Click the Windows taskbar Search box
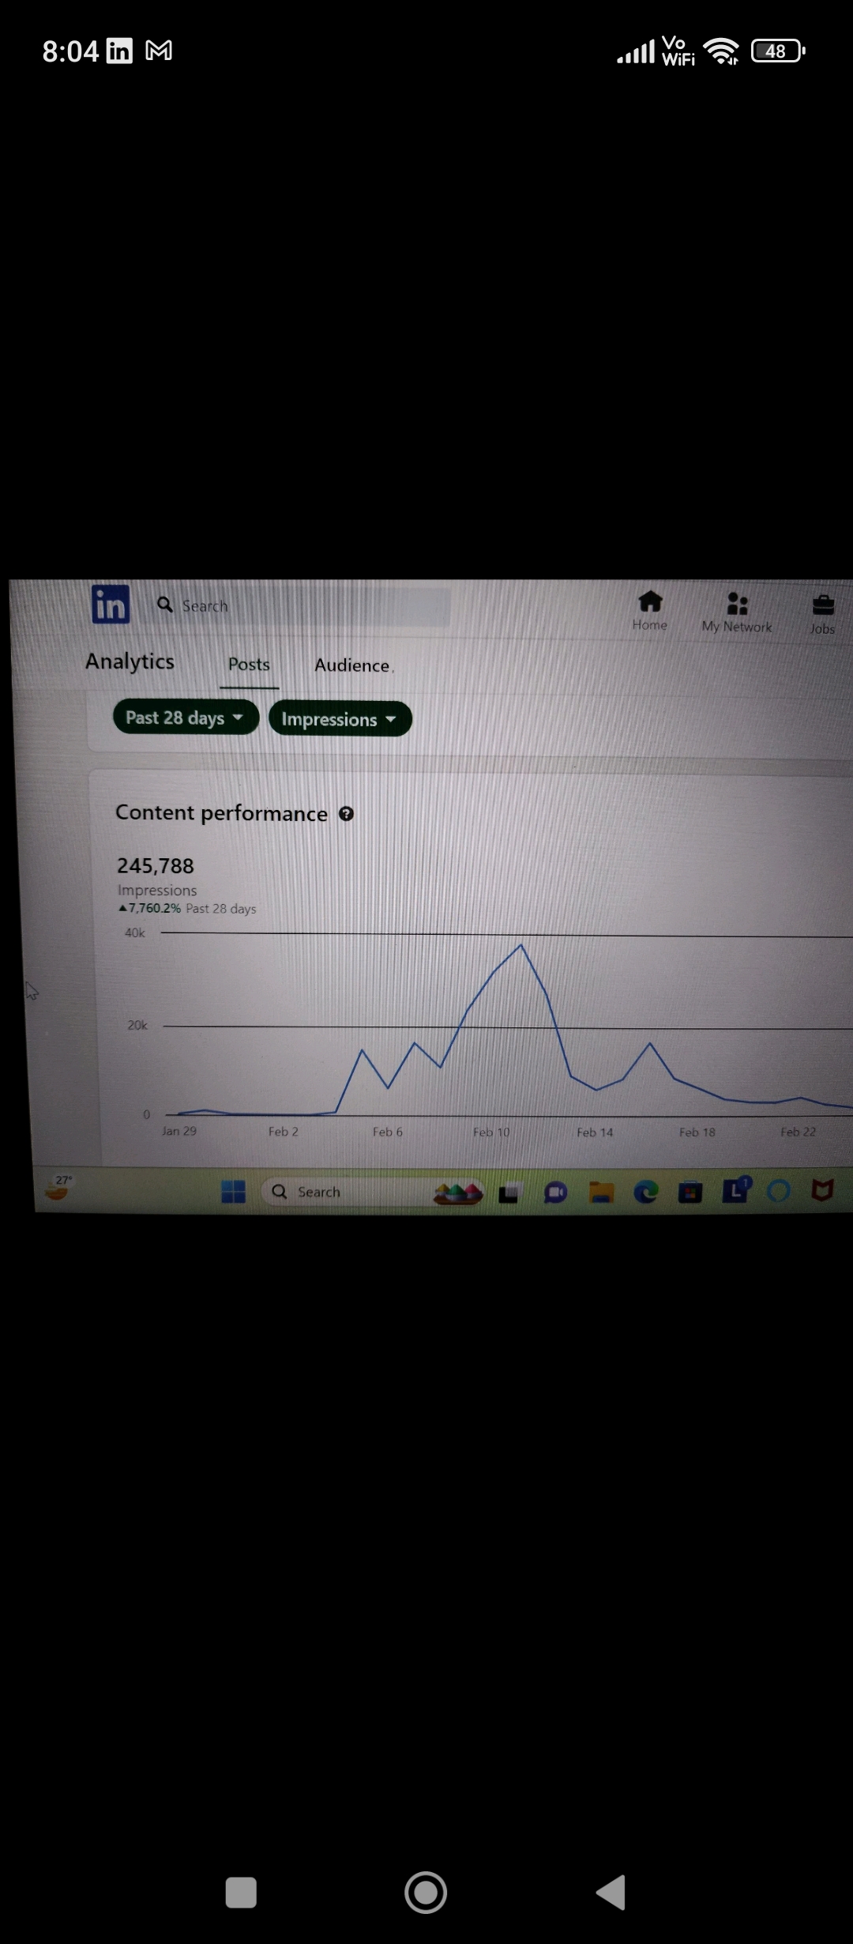This screenshot has width=853, height=1944. (x=346, y=1192)
